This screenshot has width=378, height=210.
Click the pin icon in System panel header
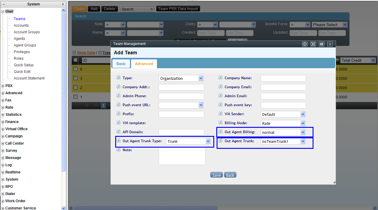click(63, 4)
